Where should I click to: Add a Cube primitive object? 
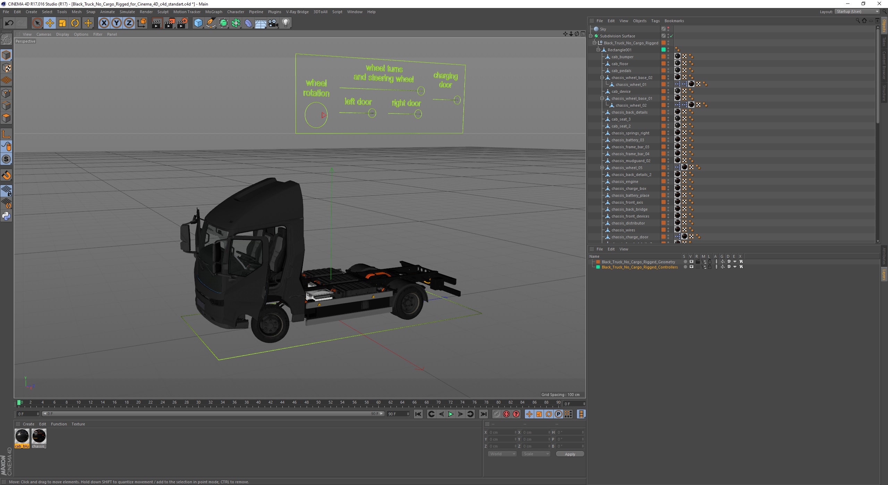198,23
